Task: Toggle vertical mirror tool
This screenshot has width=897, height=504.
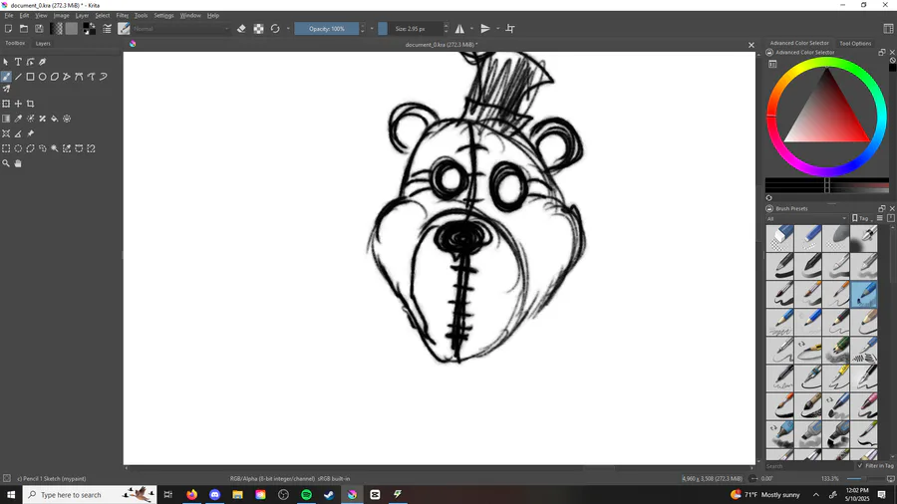Action: pos(485,29)
